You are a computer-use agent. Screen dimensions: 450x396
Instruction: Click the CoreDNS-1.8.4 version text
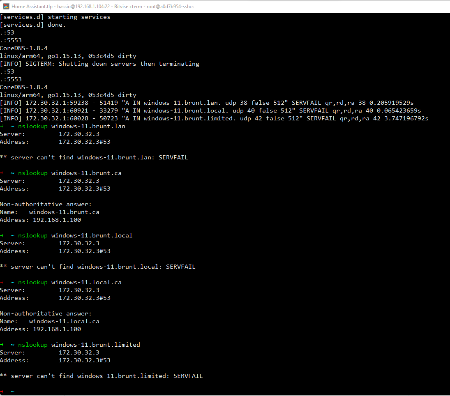coord(23,48)
